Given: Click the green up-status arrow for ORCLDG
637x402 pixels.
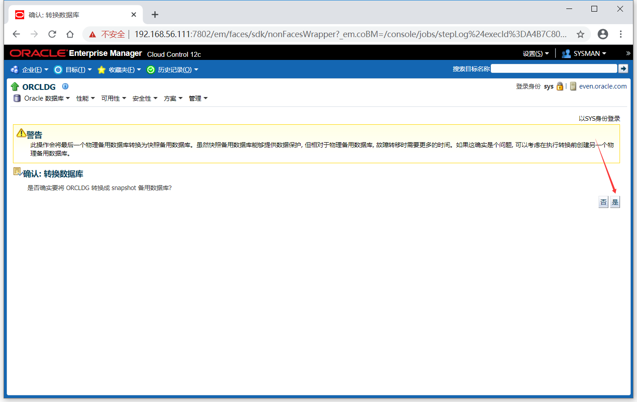Looking at the screenshot, I should point(15,87).
